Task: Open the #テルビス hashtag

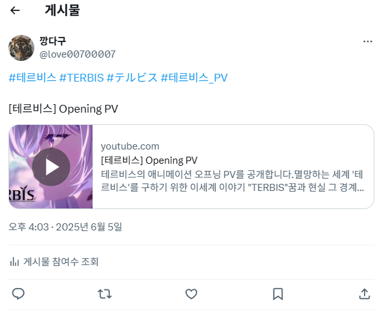Action: click(x=133, y=78)
